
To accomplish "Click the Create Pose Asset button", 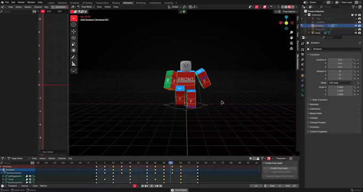I will point(280,168).
